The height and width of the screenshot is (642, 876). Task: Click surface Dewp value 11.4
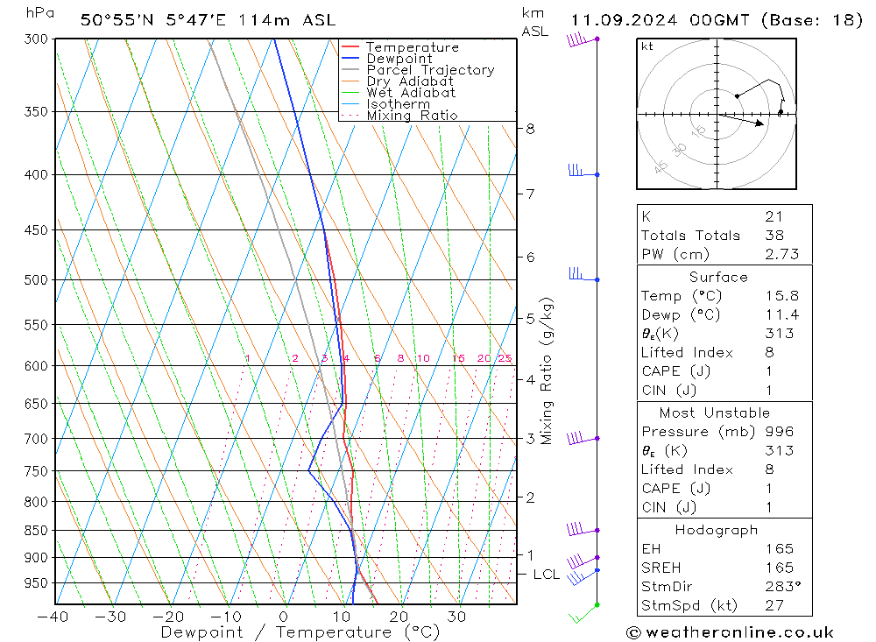(x=782, y=314)
